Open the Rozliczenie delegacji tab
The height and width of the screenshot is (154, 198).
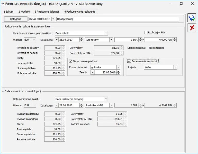[x=47, y=12]
